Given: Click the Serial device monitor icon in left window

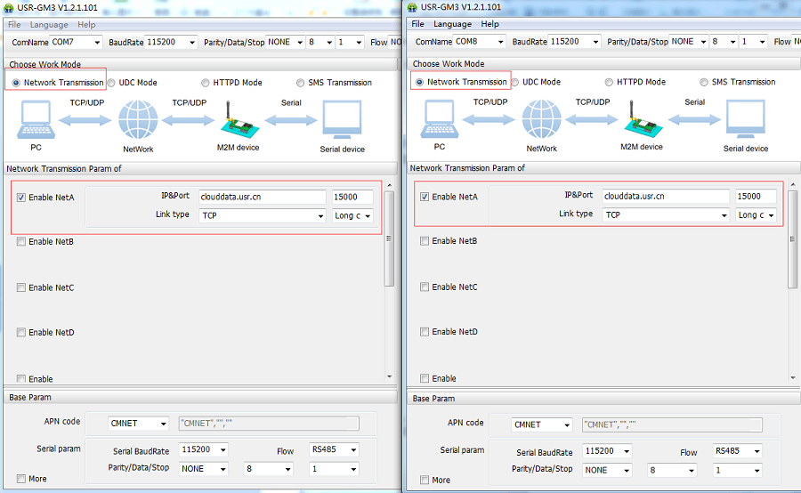Looking at the screenshot, I should click(x=343, y=119).
